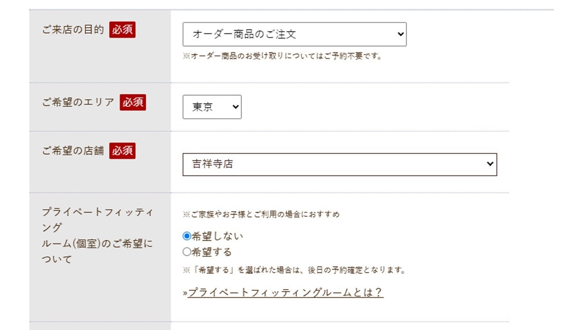587x330 pixels.
Task: Choose the 希望する radio option
Action: click(187, 252)
